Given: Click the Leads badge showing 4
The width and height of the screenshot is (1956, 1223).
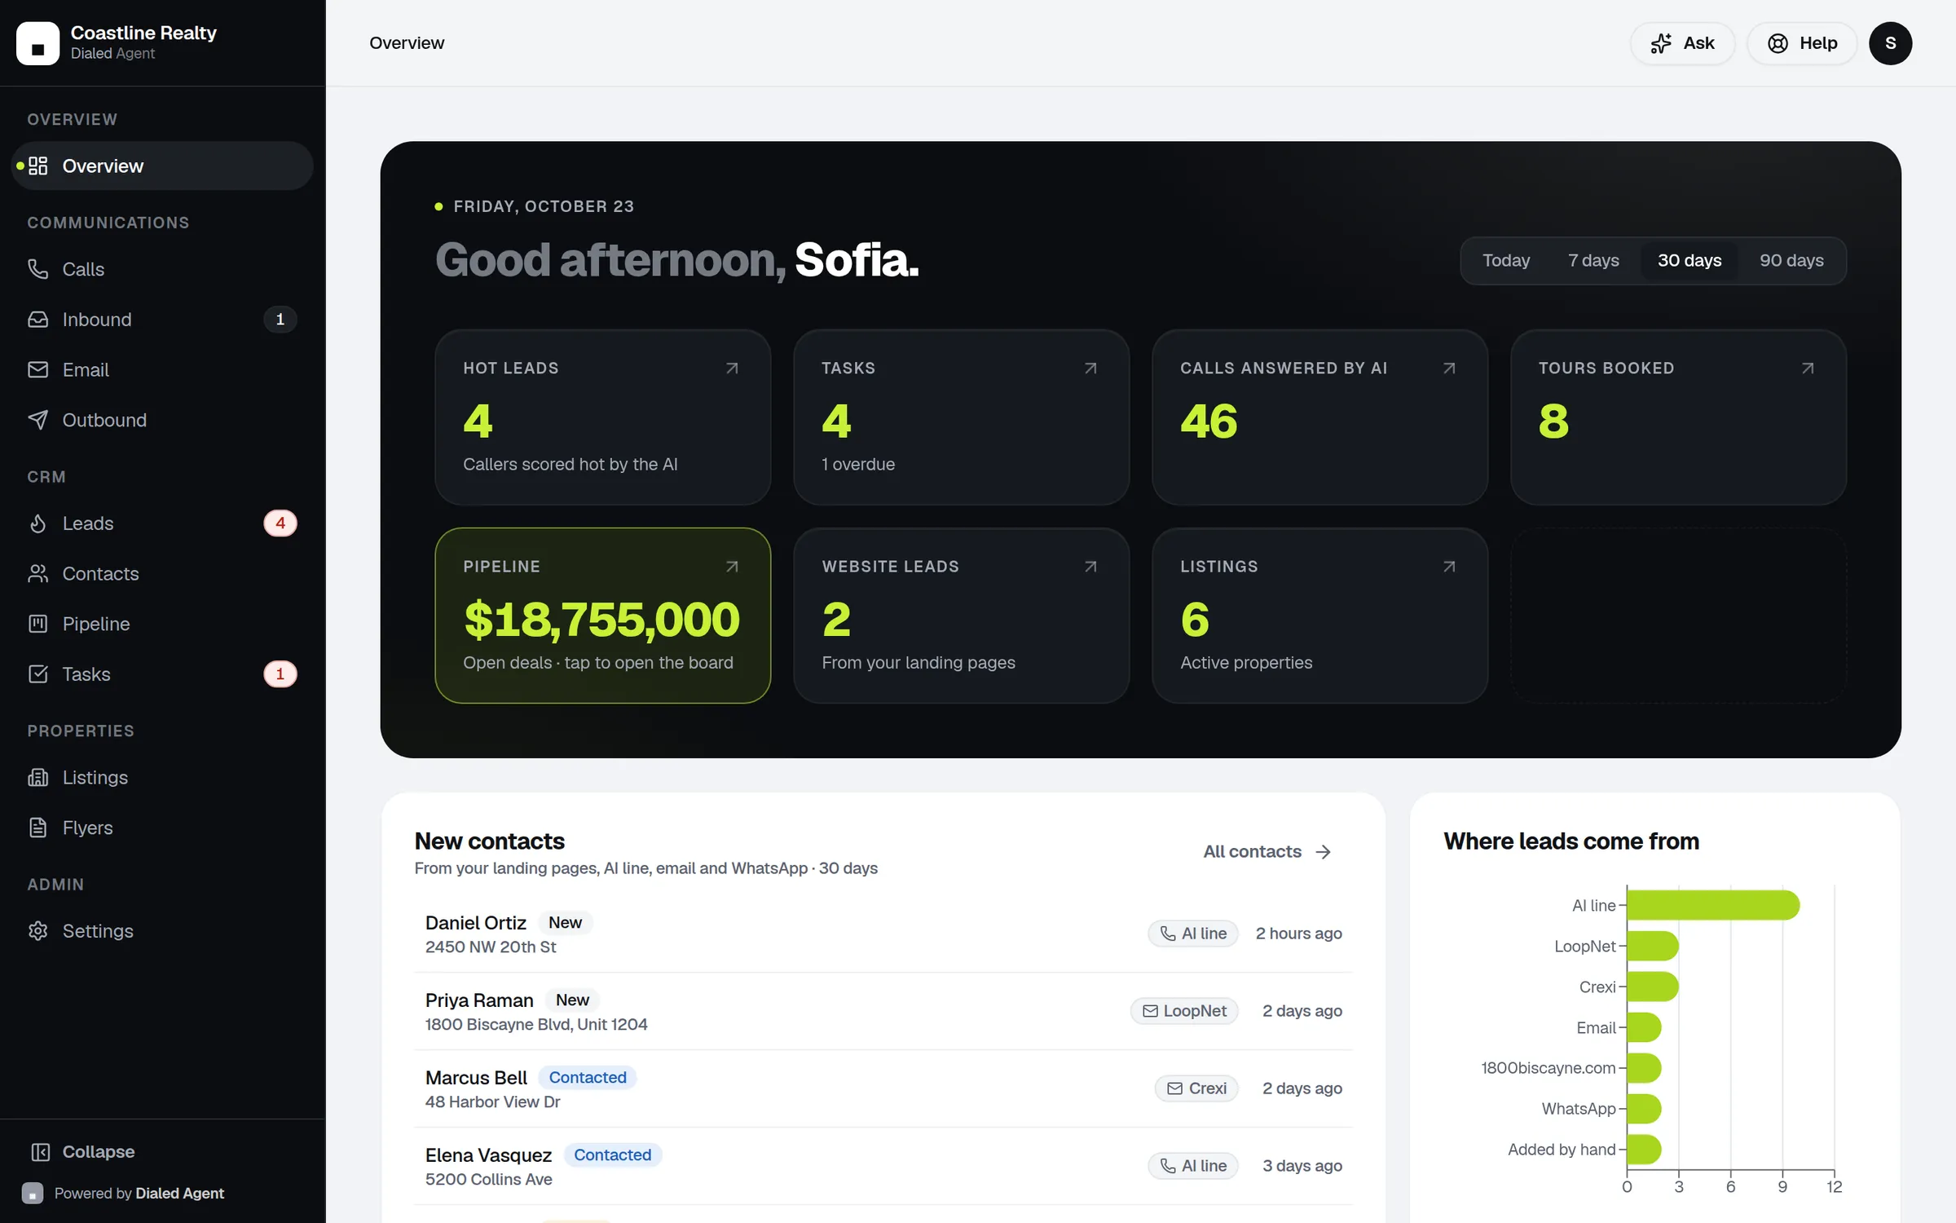Looking at the screenshot, I should coord(280,523).
